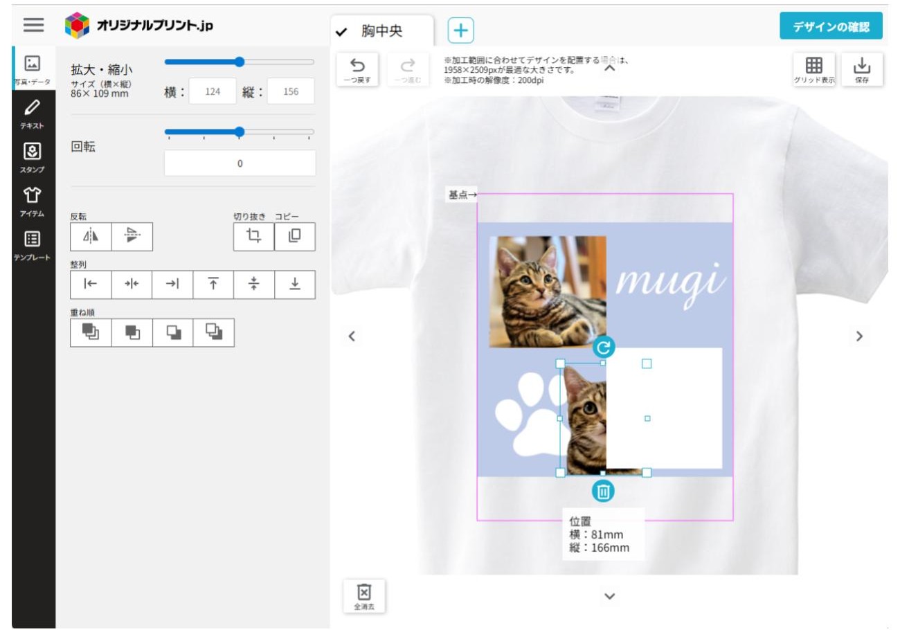This screenshot has width=900, height=630.
Task: Toggle the grid display (グリッド表示)
Action: tap(814, 70)
